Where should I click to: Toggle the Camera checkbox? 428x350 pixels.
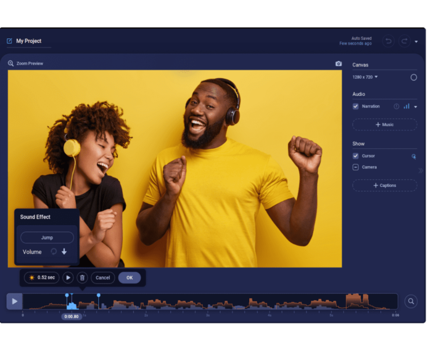[355, 167]
